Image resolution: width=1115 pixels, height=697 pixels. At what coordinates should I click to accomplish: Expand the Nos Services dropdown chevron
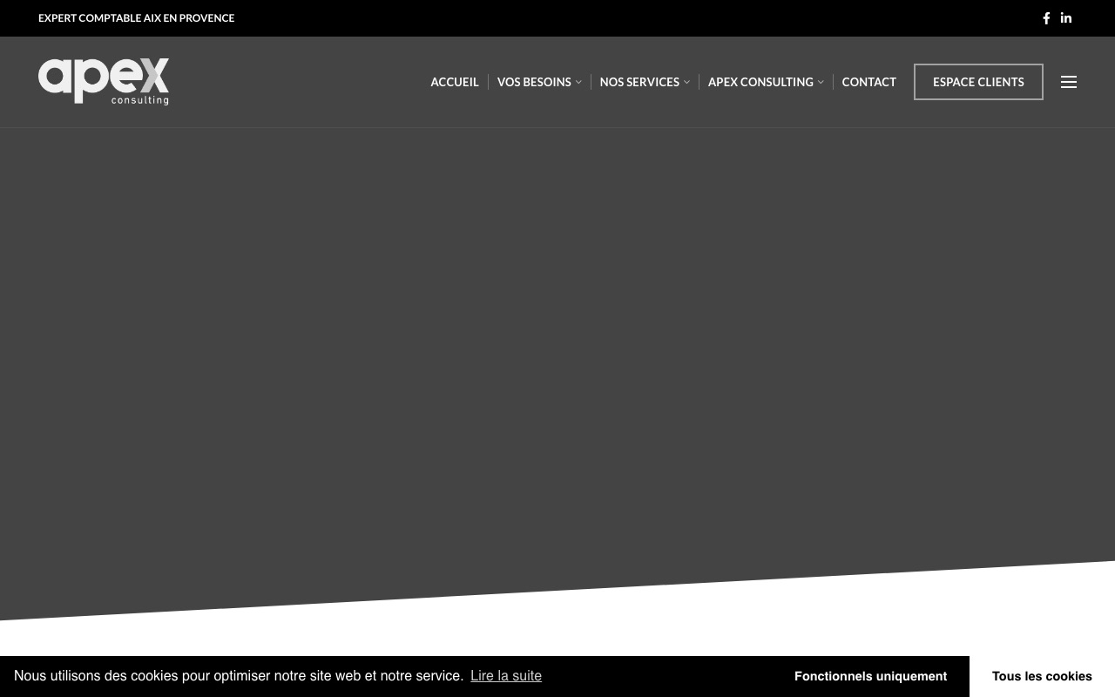[x=686, y=82]
